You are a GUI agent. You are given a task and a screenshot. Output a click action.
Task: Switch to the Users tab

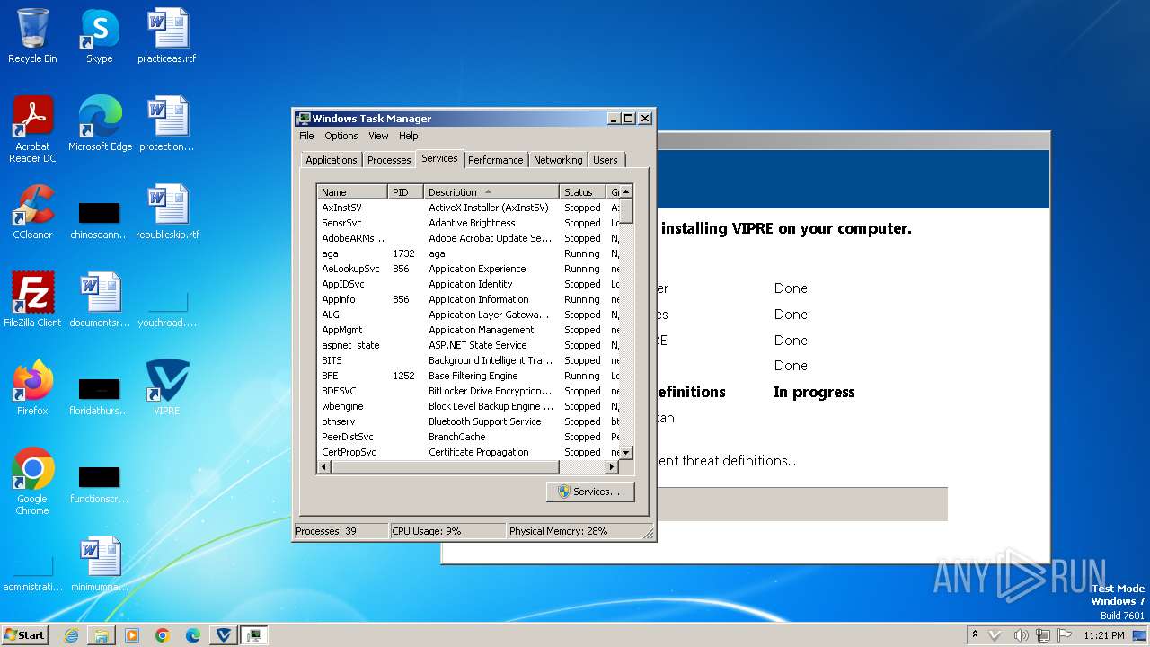[x=606, y=160]
